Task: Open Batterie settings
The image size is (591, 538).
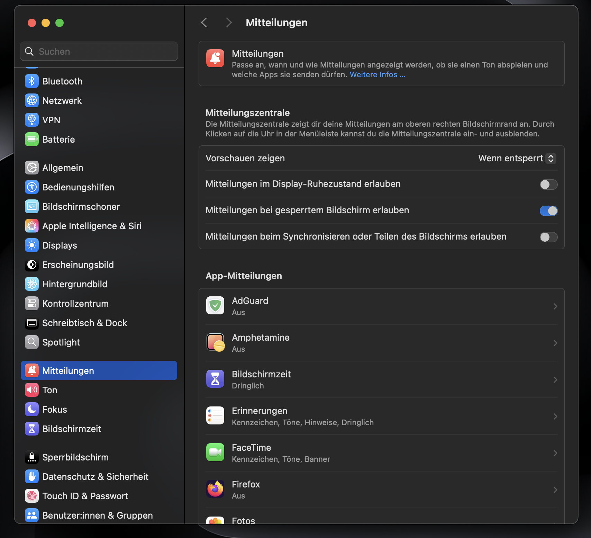Action: pos(58,139)
